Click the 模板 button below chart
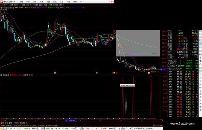 [x=6, y=123]
